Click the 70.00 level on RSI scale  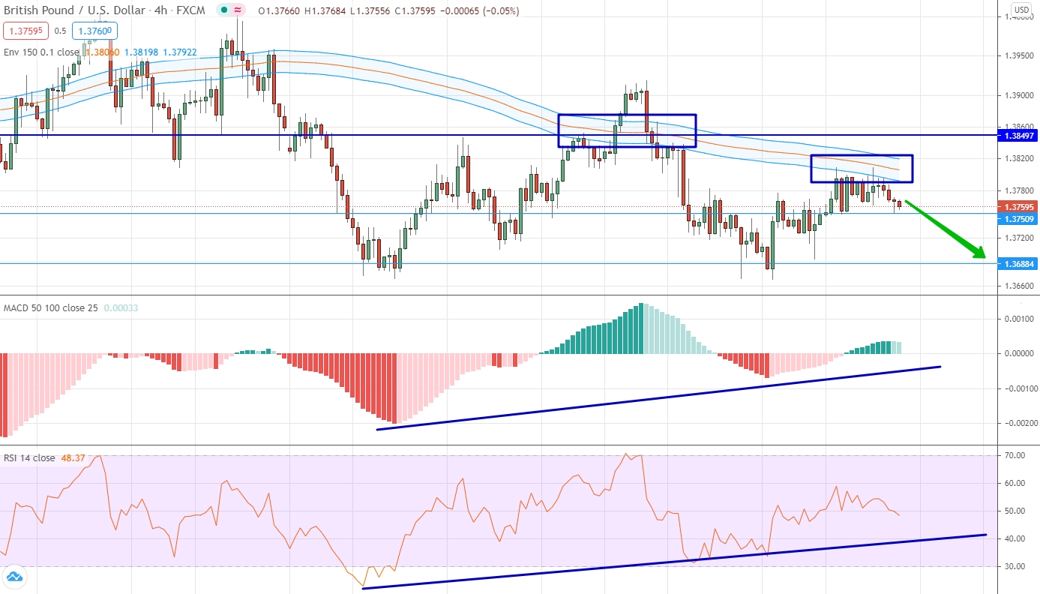pyautogui.click(x=1015, y=455)
